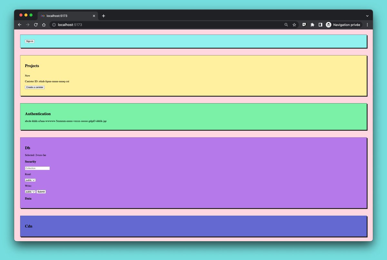Click the browser back arrow
The height and width of the screenshot is (260, 387).
click(19, 25)
